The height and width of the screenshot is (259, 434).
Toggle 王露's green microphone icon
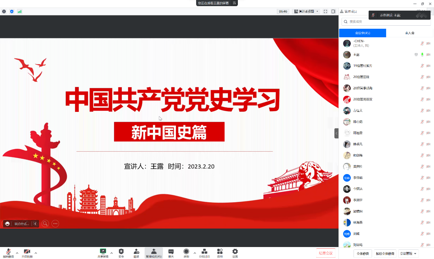pos(422,55)
